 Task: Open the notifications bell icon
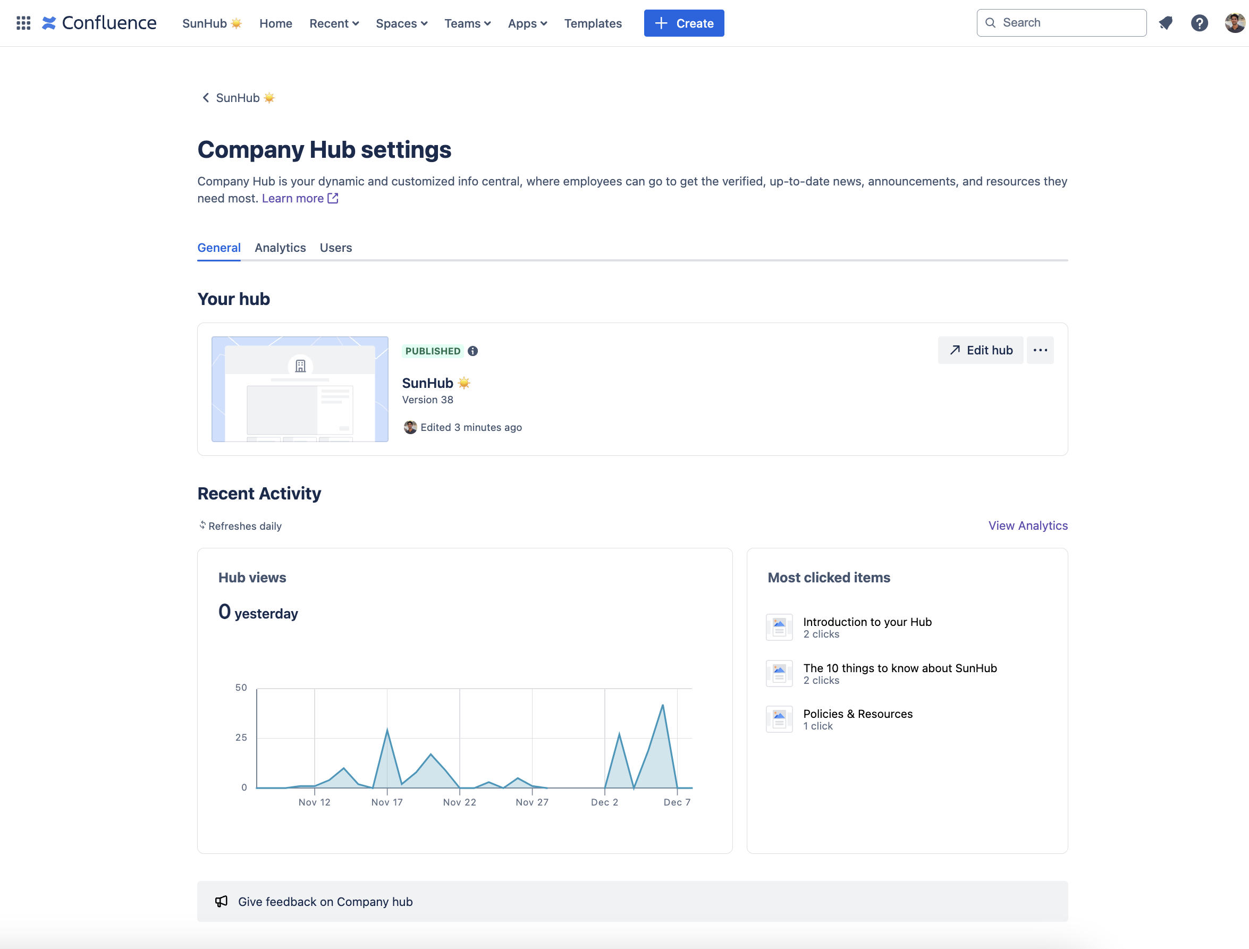click(x=1166, y=23)
